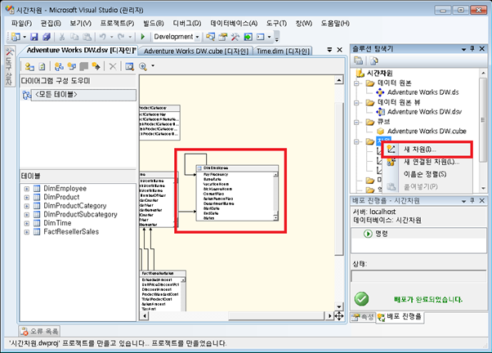The width and height of the screenshot is (492, 353).
Task: Pin the Solution Explorer panel
Action: click(472, 49)
